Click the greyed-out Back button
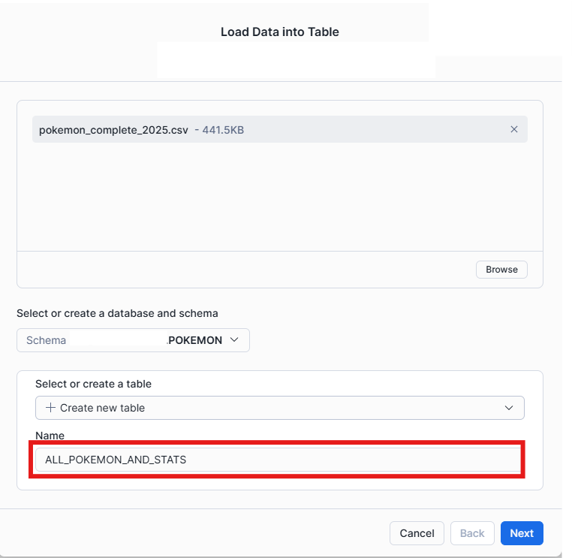The width and height of the screenshot is (572, 558). pyautogui.click(x=472, y=533)
